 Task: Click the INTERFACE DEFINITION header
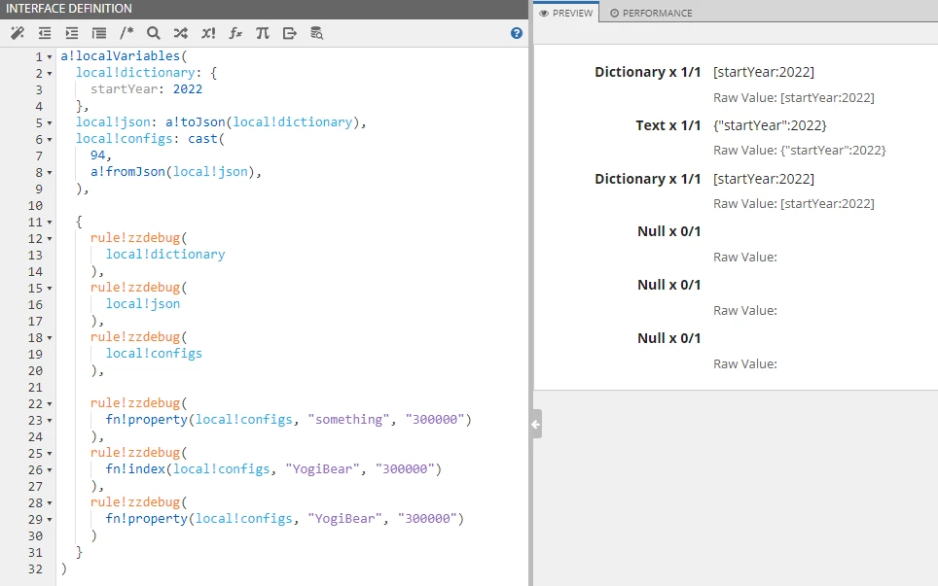click(68, 9)
